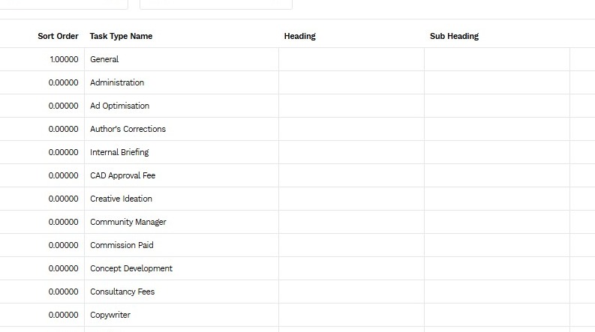Click the Sub Heading column header

tap(454, 36)
